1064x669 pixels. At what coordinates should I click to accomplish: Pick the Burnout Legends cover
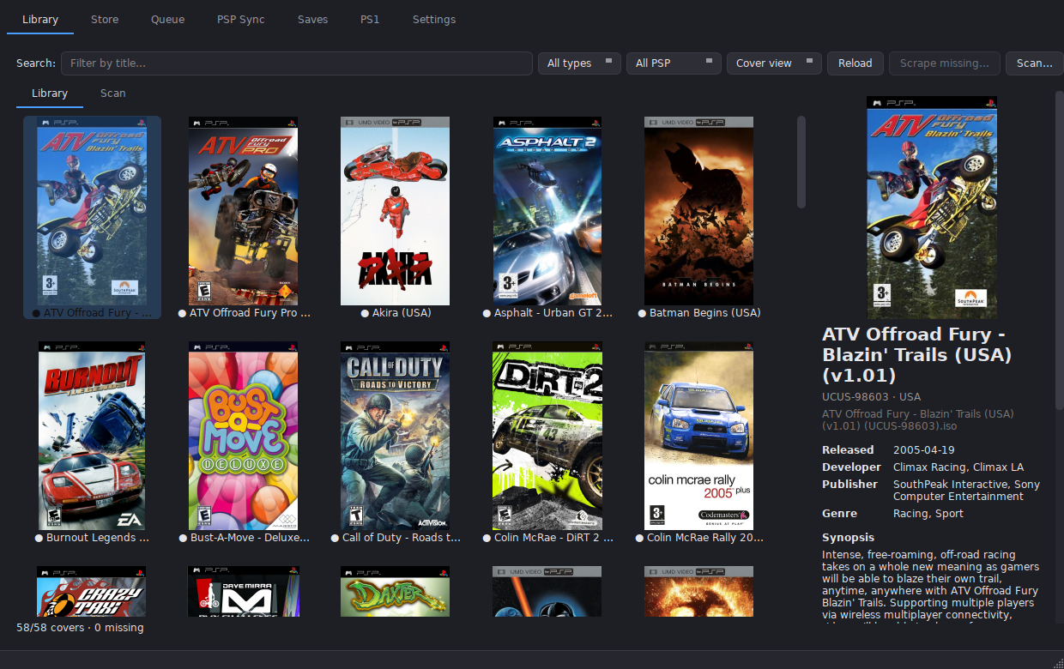[92, 436]
